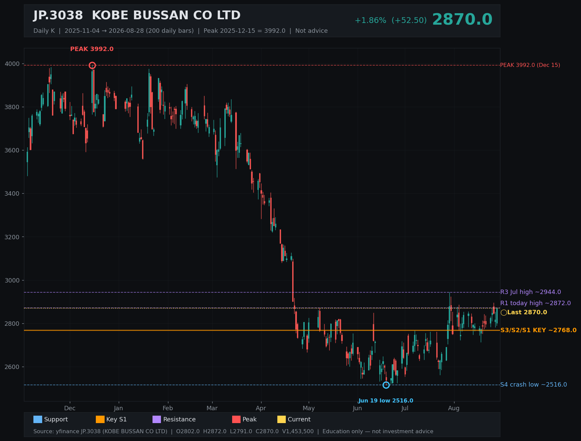Click the 'V1,453,500' volume value in the footer
This screenshot has width=581, height=441.
coord(298,432)
